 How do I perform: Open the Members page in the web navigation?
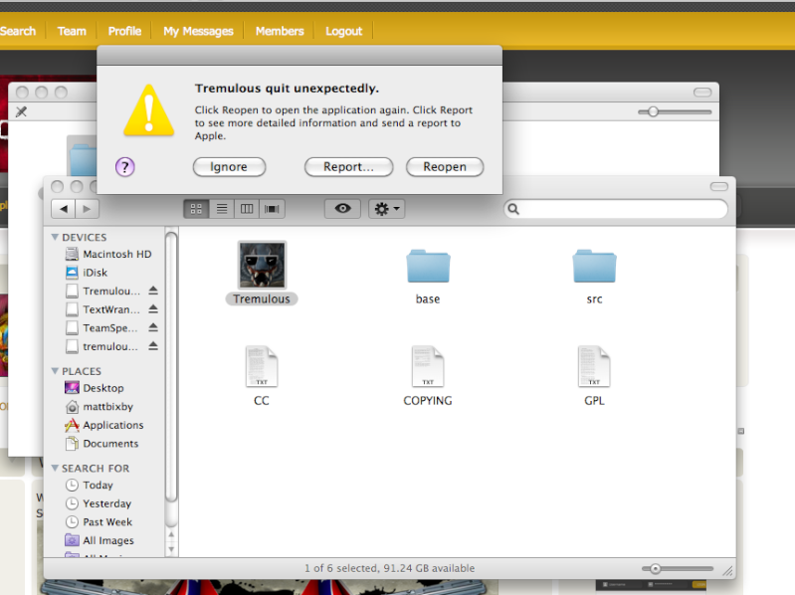pyautogui.click(x=280, y=31)
